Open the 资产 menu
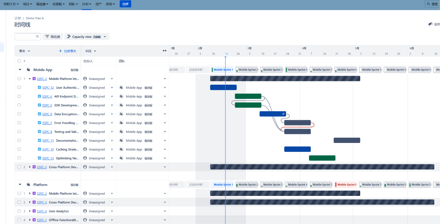This screenshot has height=224, width=440. pos(99,4)
